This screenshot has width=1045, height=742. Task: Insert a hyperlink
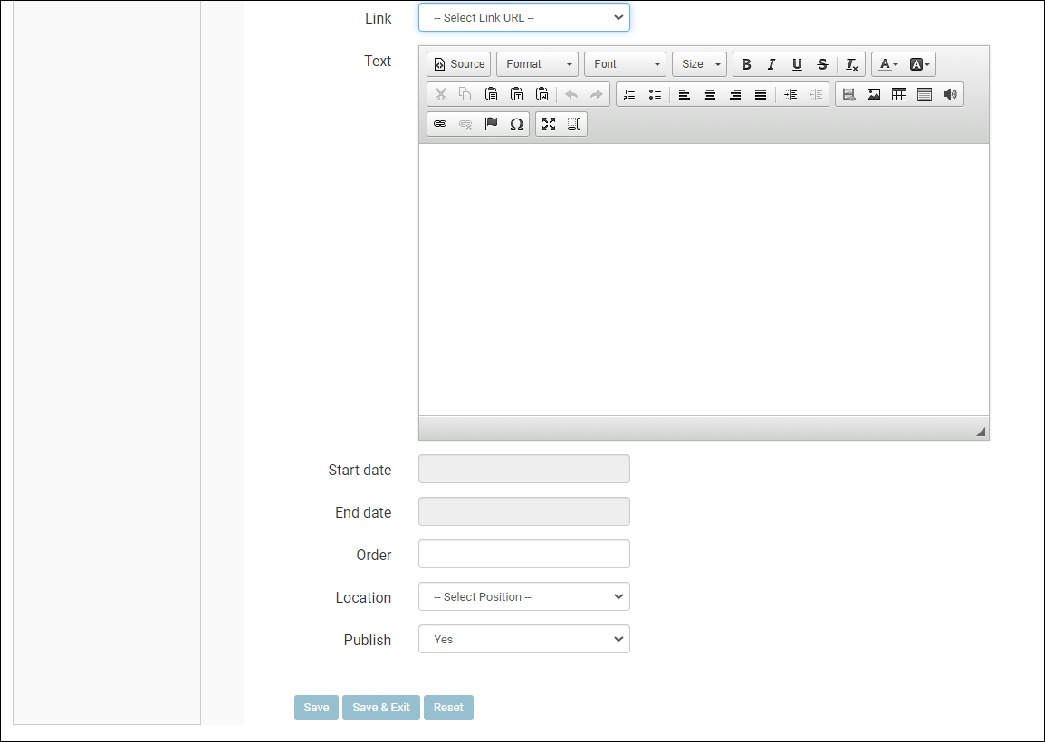tap(440, 124)
